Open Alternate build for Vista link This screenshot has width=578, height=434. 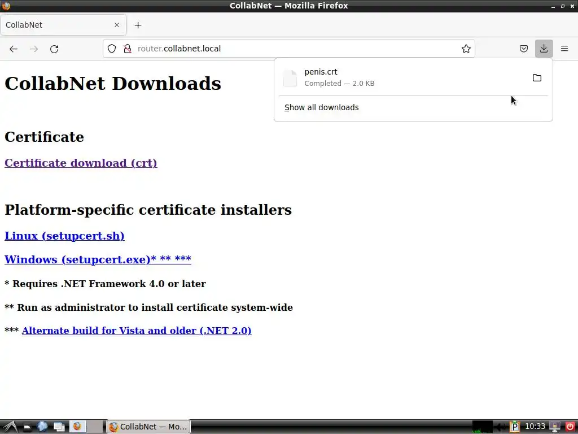tap(137, 331)
